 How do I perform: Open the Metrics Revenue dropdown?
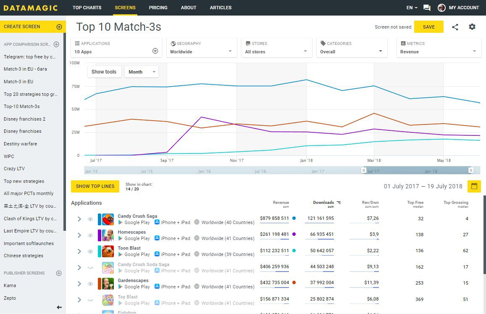click(x=439, y=52)
